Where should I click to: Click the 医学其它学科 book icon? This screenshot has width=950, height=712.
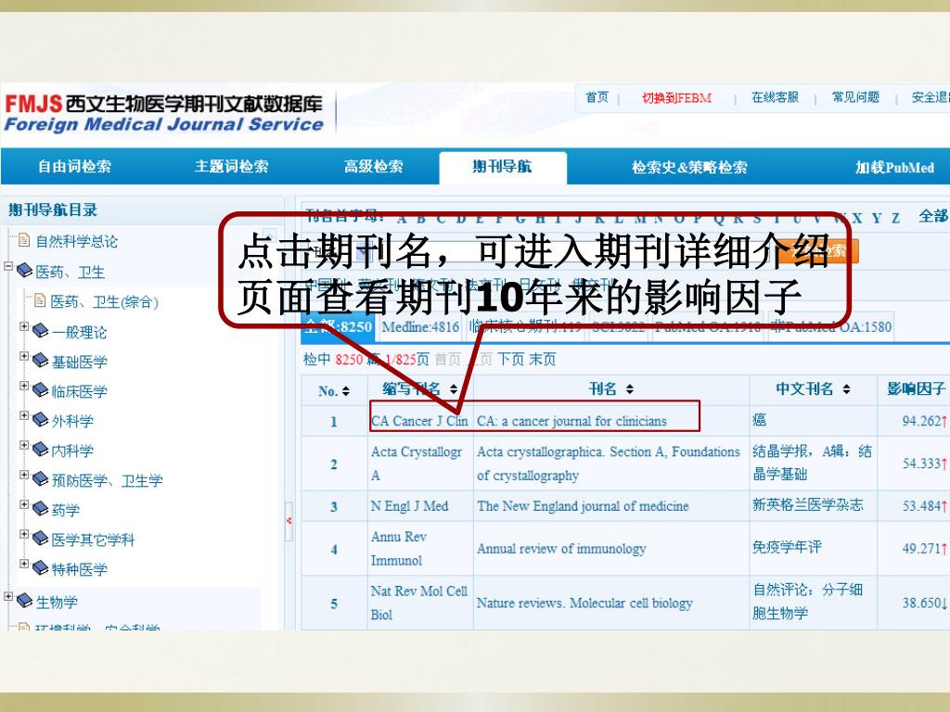pyautogui.click(x=40, y=539)
